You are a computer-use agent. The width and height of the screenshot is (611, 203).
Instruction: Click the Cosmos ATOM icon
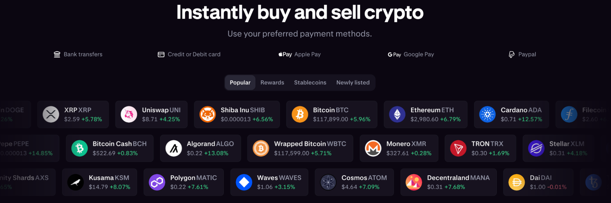[x=328, y=182]
